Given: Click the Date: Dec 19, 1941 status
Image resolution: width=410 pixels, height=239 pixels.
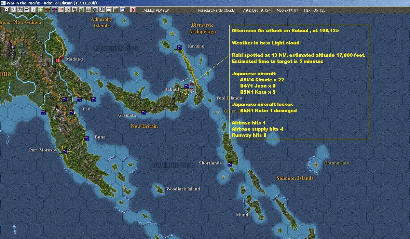Looking at the screenshot, I should pos(258,10).
